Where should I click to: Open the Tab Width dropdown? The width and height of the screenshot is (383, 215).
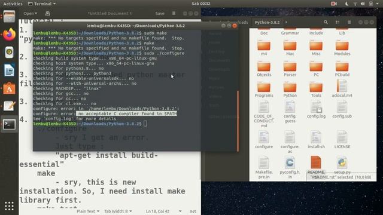[118, 211]
